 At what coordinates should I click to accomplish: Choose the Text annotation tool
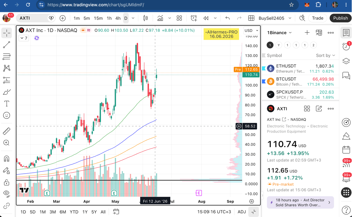point(7,104)
